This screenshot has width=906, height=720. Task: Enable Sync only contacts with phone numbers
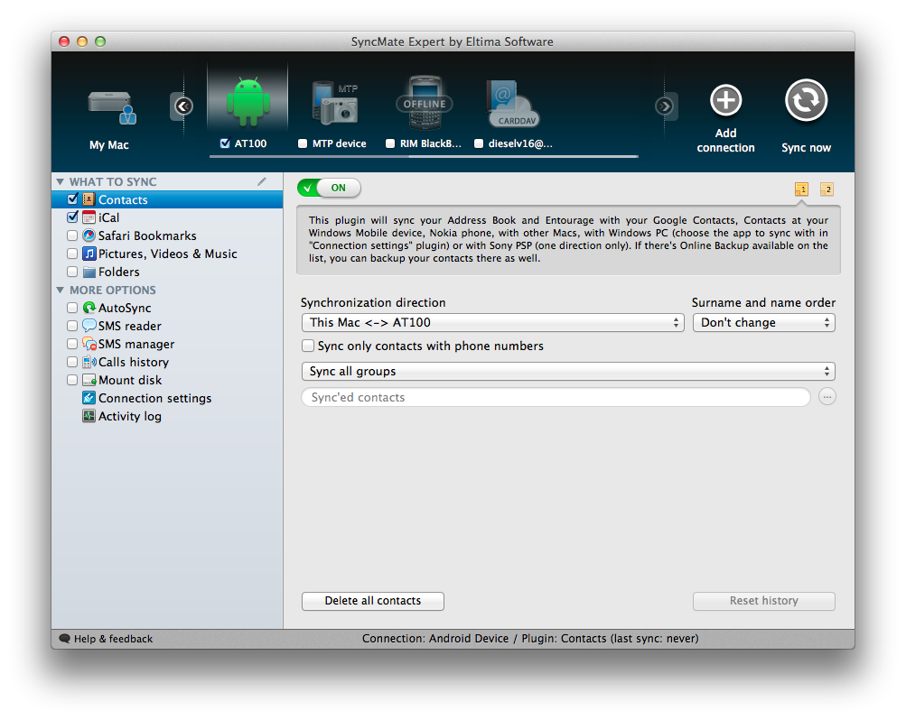tap(309, 346)
